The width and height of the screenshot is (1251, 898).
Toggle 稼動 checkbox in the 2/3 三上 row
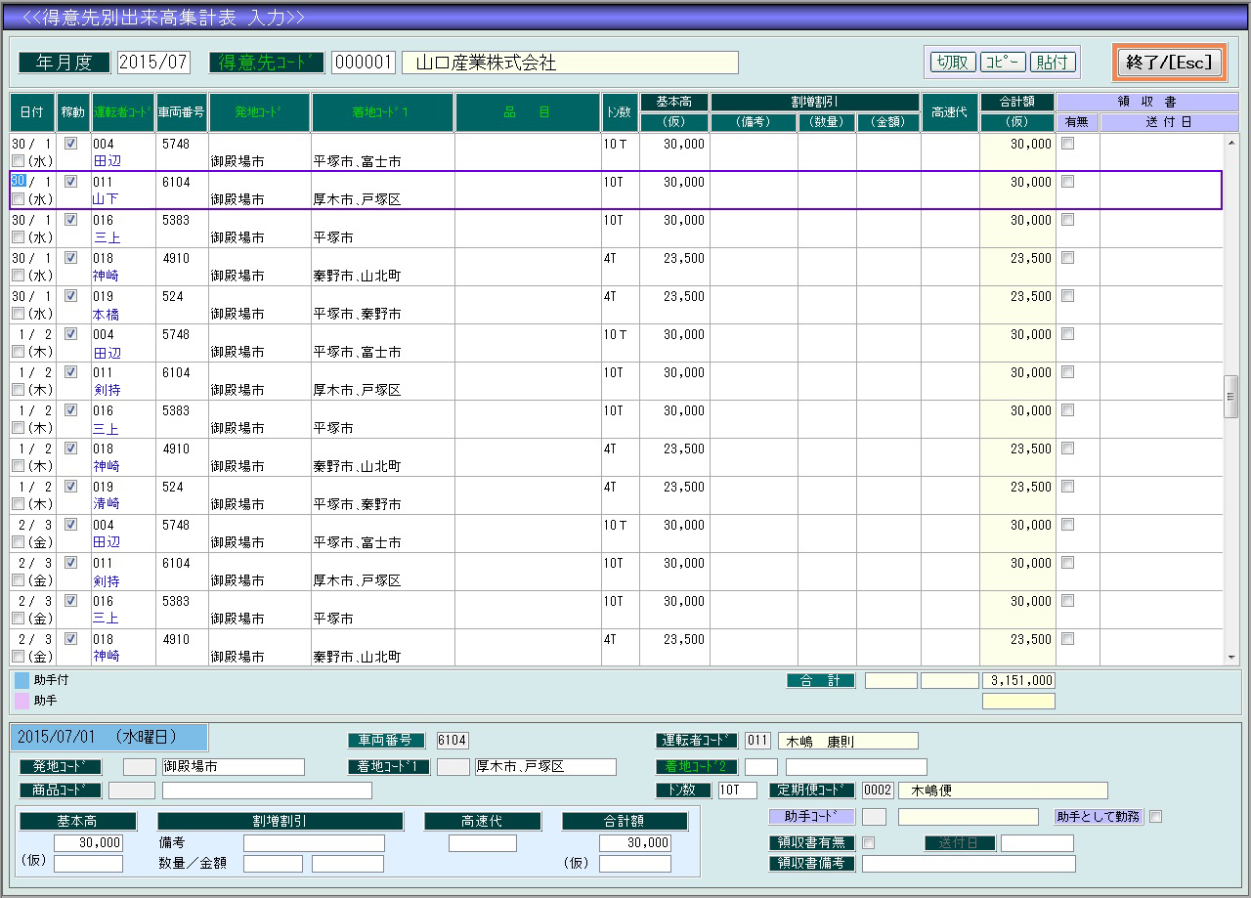point(70,600)
